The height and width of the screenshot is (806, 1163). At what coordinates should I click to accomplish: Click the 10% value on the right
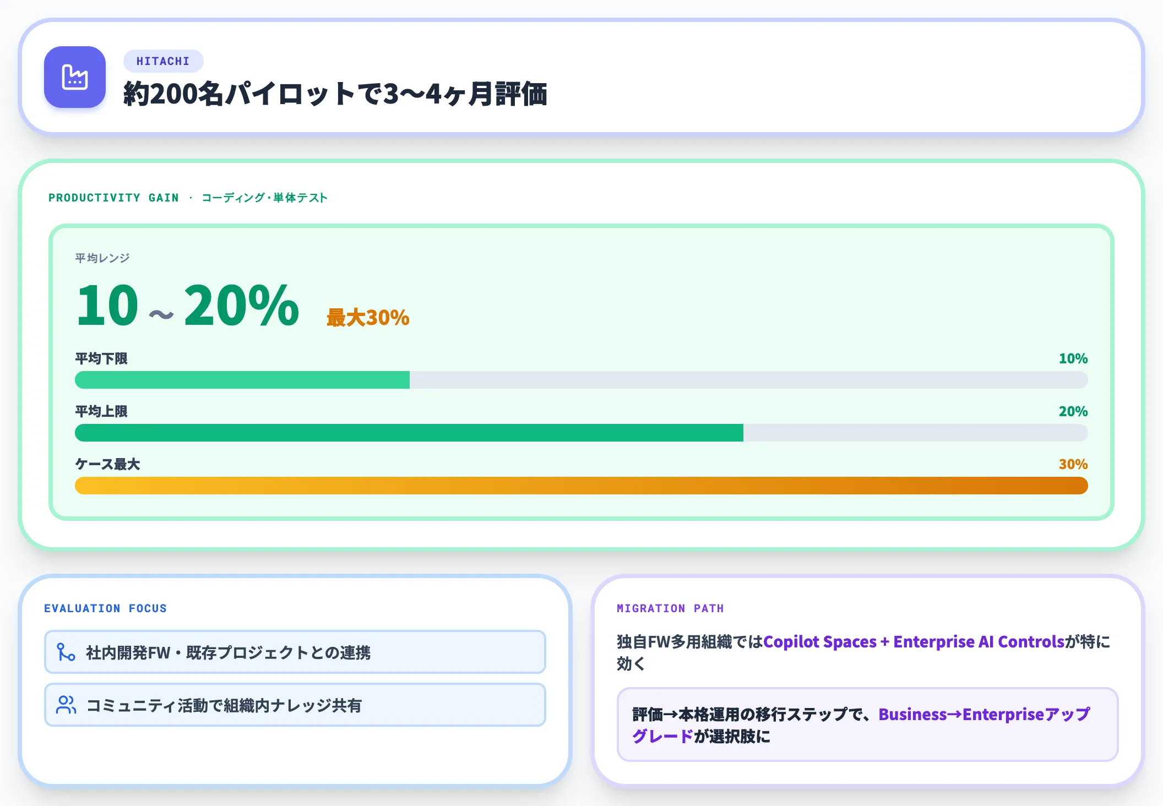coord(1073,359)
